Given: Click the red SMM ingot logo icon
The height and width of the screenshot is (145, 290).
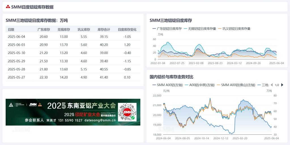Looking at the screenshot, I should [x=8, y=7].
